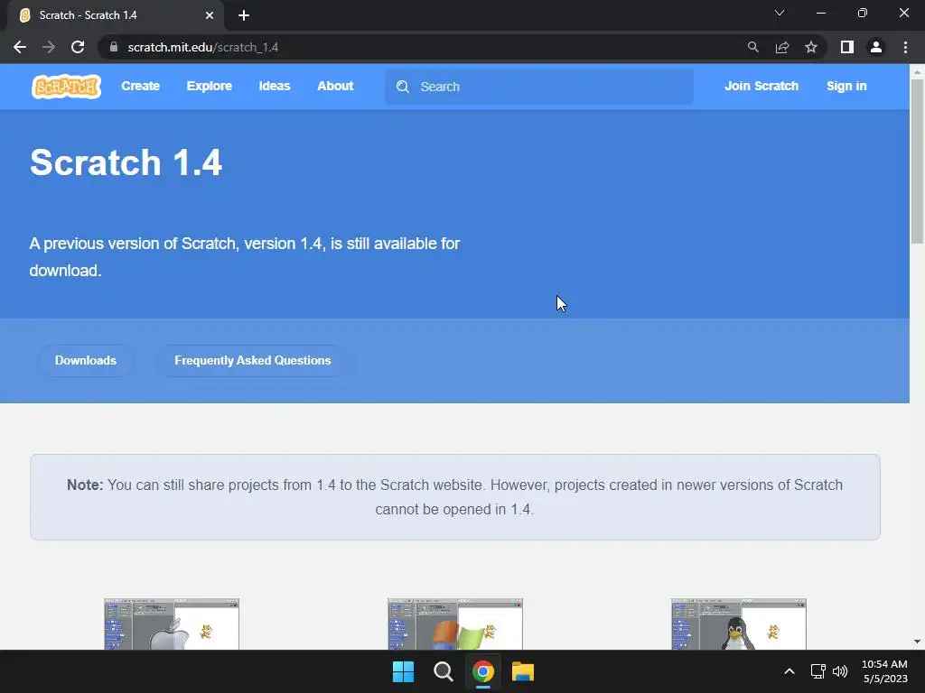The height and width of the screenshot is (693, 925).
Task: Open the About menu item
Action: pos(335,86)
